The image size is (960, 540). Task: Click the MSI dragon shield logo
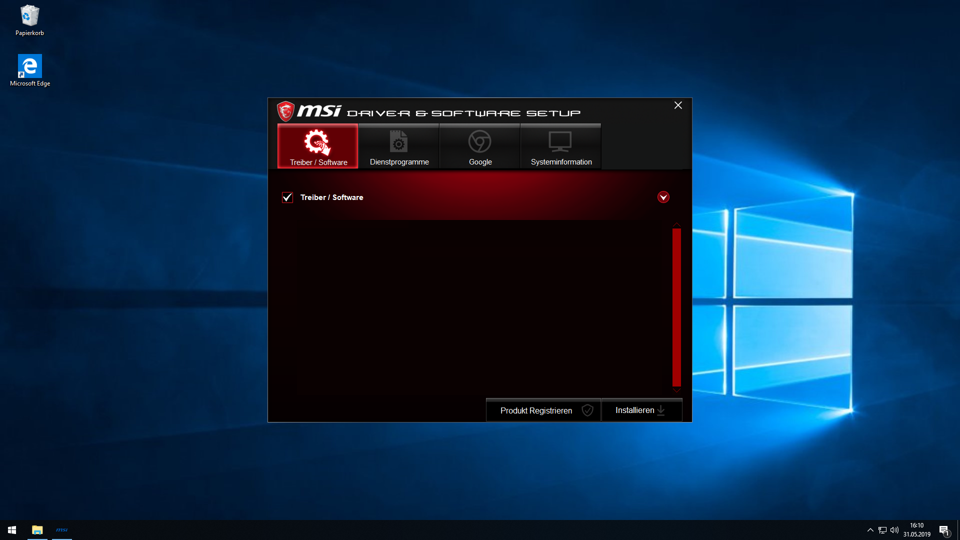[285, 111]
